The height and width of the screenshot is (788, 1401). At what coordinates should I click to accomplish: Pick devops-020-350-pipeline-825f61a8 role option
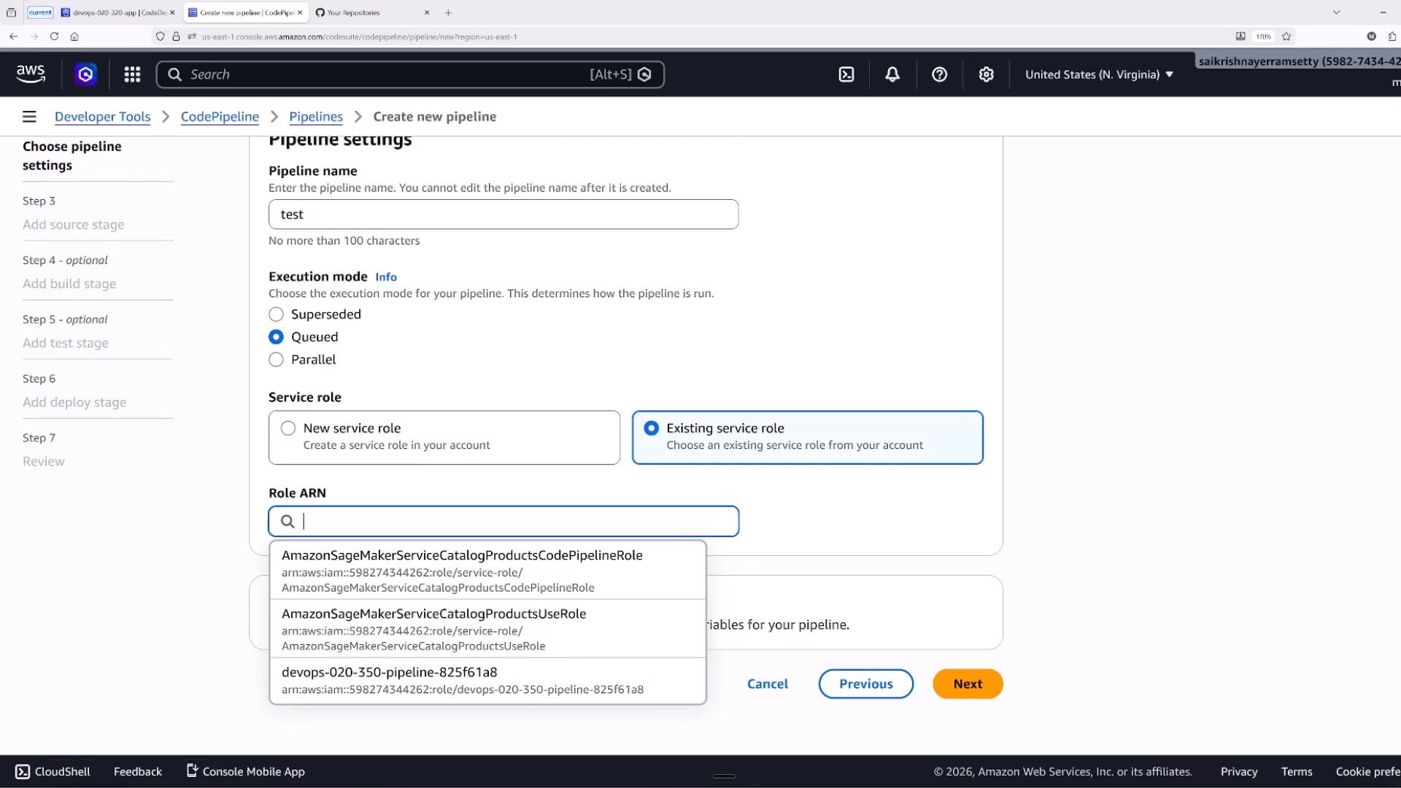(487, 681)
